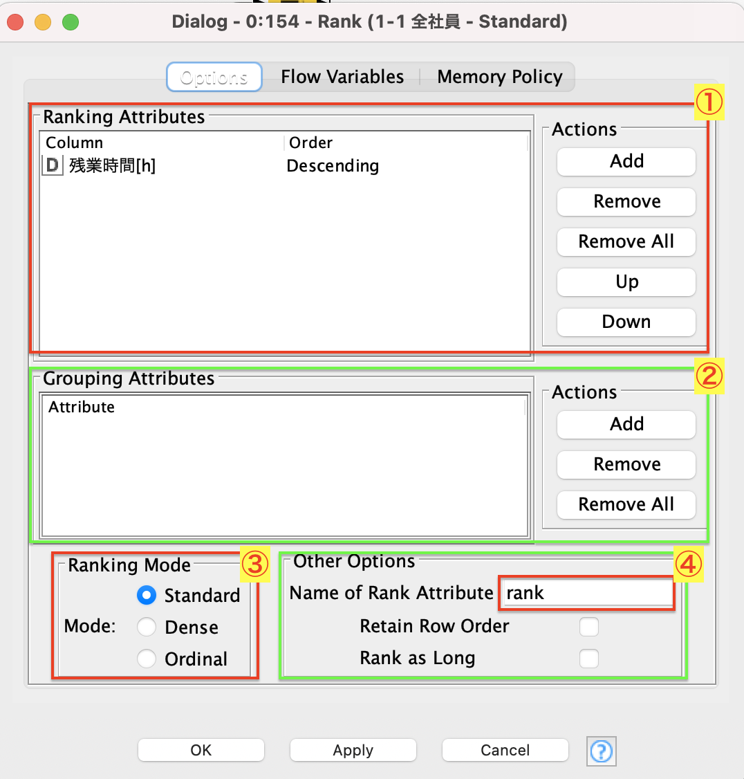Switch to the Flow Variables tab
The image size is (744, 779).
coord(342,77)
